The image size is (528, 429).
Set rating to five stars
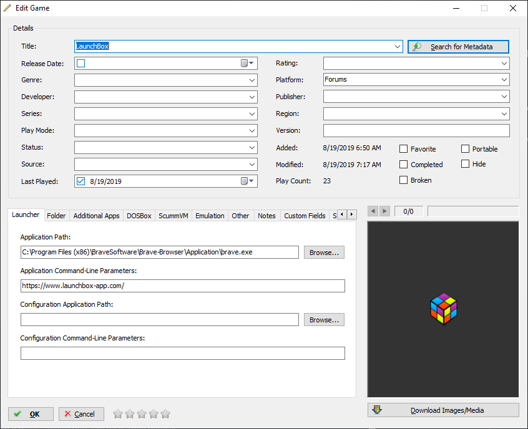165,414
